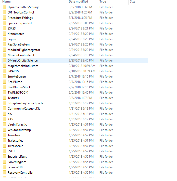
Task: Click the RealSolarSystem folder icon
Action: tap(5, 44)
